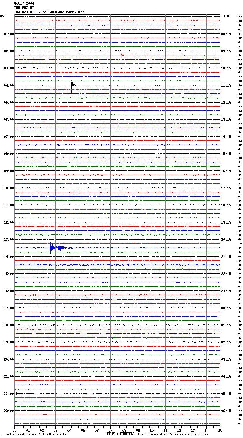Click the "11:00" MST time label
This screenshot has height=438, width=243.
pyautogui.click(x=9, y=205)
